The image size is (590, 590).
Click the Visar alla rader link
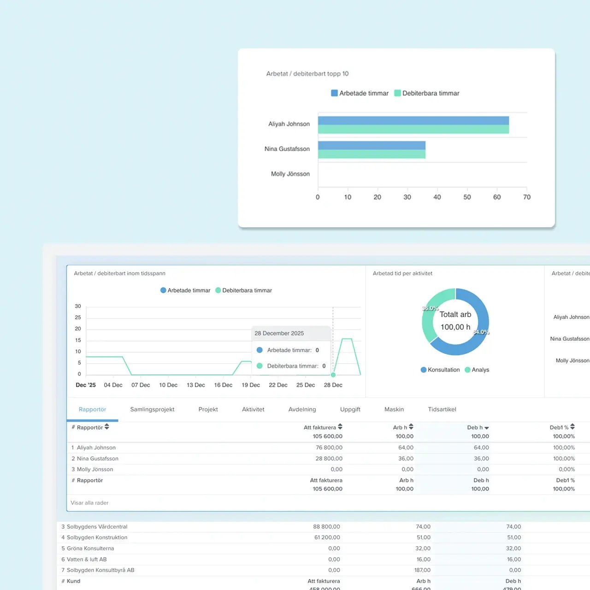coord(89,503)
